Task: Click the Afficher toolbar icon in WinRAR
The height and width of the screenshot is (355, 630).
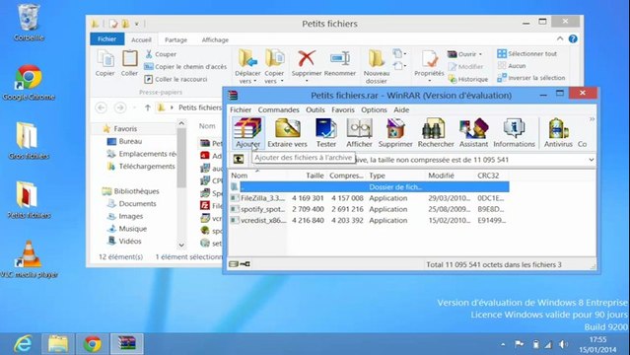Action: click(359, 133)
